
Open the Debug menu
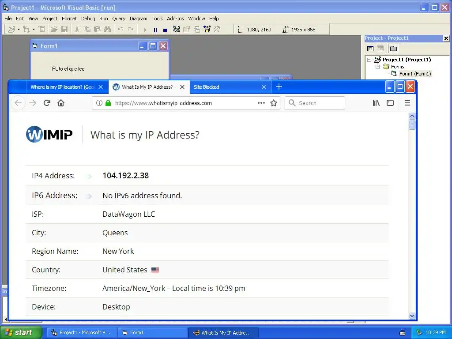pyautogui.click(x=88, y=19)
